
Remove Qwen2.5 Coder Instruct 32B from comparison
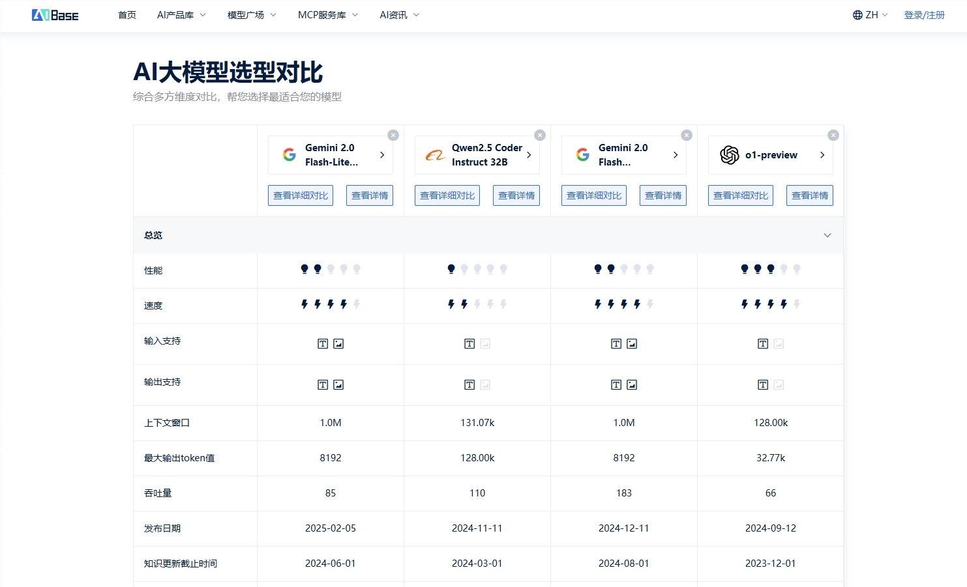tap(540, 135)
